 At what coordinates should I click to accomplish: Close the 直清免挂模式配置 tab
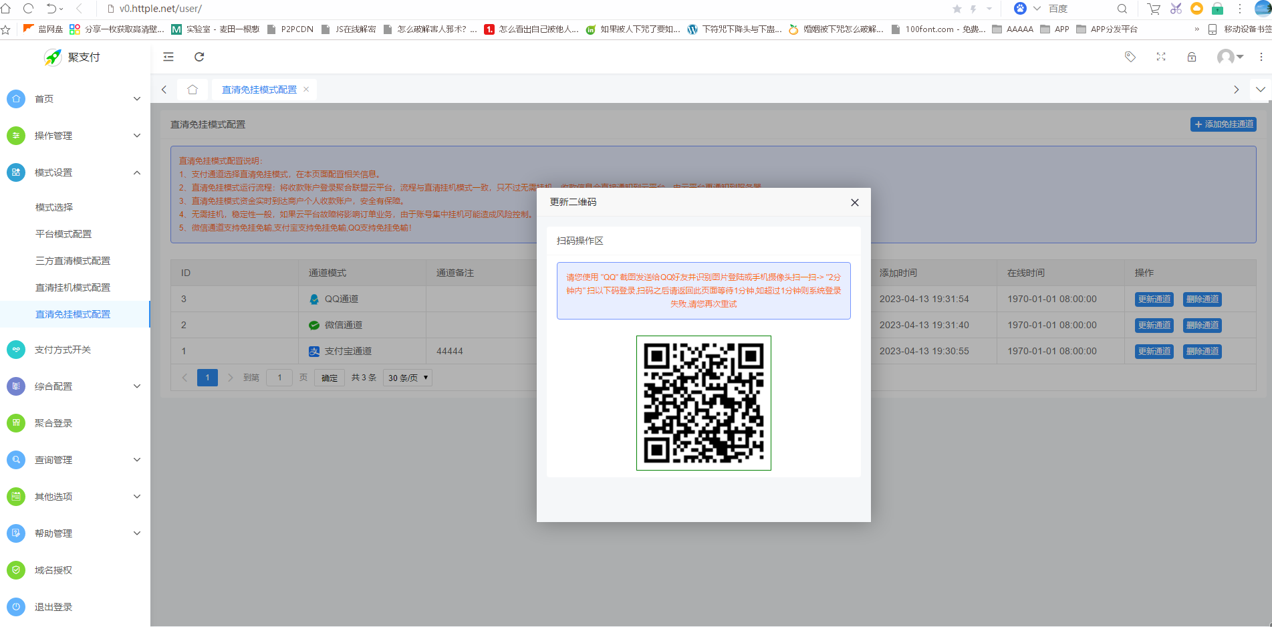(x=306, y=89)
